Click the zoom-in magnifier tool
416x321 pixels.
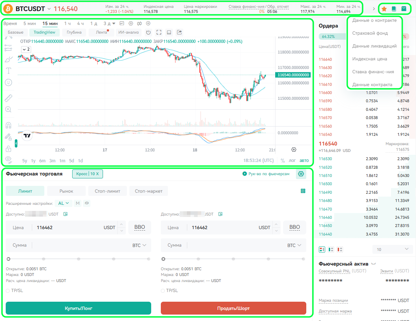(x=9, y=110)
